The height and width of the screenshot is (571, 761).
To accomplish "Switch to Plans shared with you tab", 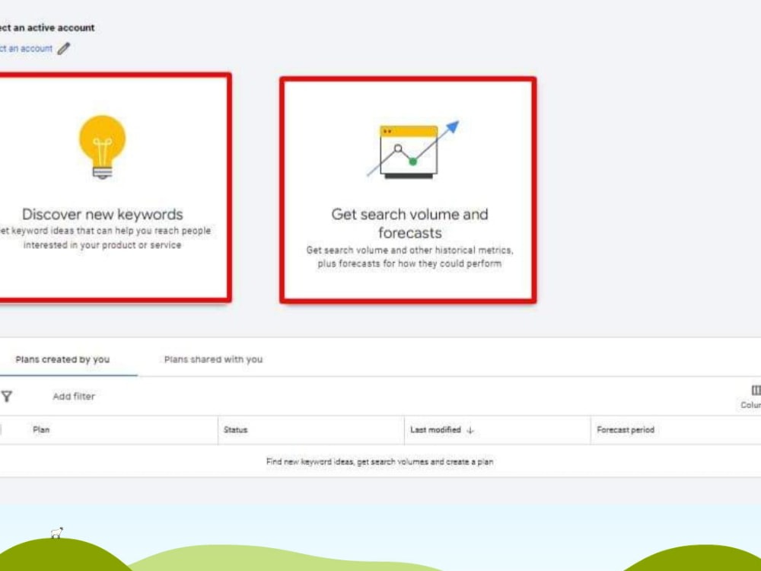I will (x=214, y=360).
